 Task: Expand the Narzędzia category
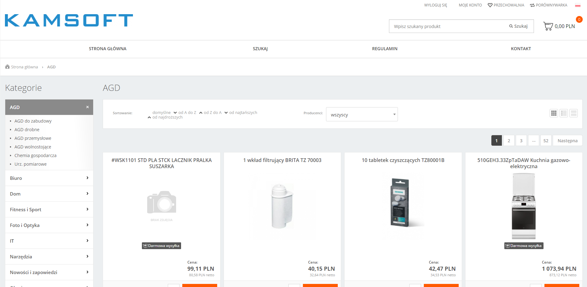pyautogui.click(x=49, y=257)
